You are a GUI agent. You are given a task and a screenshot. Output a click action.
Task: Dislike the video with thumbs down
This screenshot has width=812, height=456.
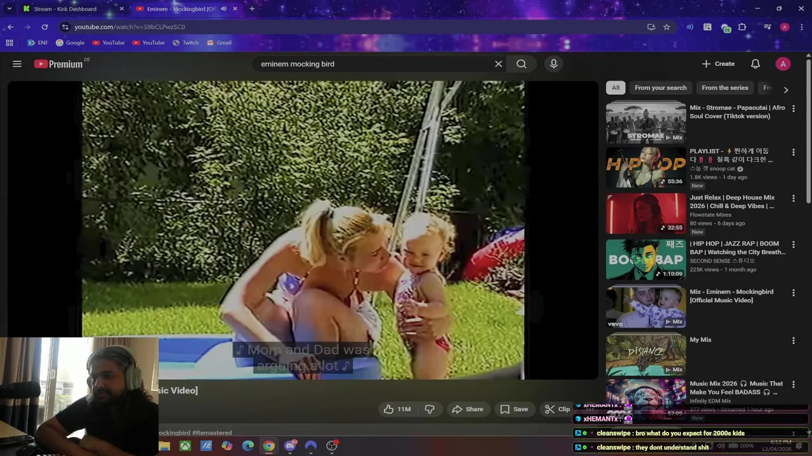point(429,409)
